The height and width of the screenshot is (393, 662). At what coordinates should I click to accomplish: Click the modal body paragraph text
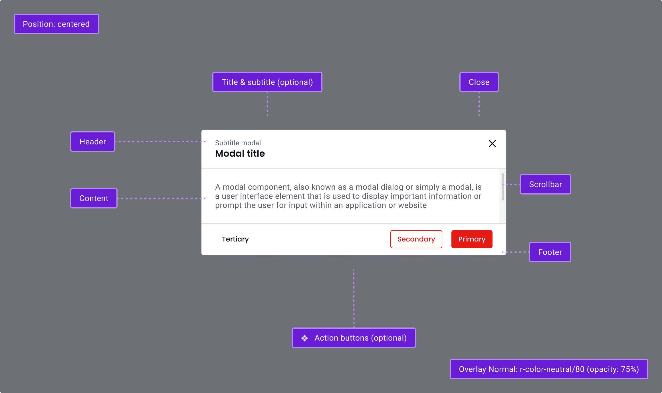[x=348, y=196]
